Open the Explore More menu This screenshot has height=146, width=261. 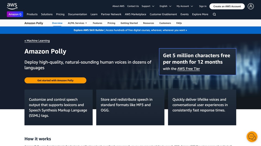coord(200,14)
